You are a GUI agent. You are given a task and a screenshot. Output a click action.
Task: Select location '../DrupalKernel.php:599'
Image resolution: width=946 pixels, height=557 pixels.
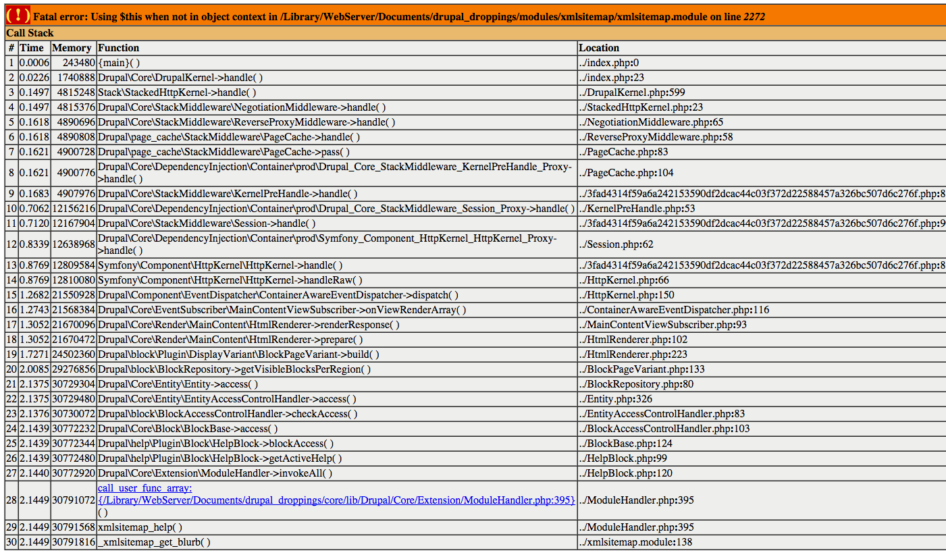tap(632, 92)
